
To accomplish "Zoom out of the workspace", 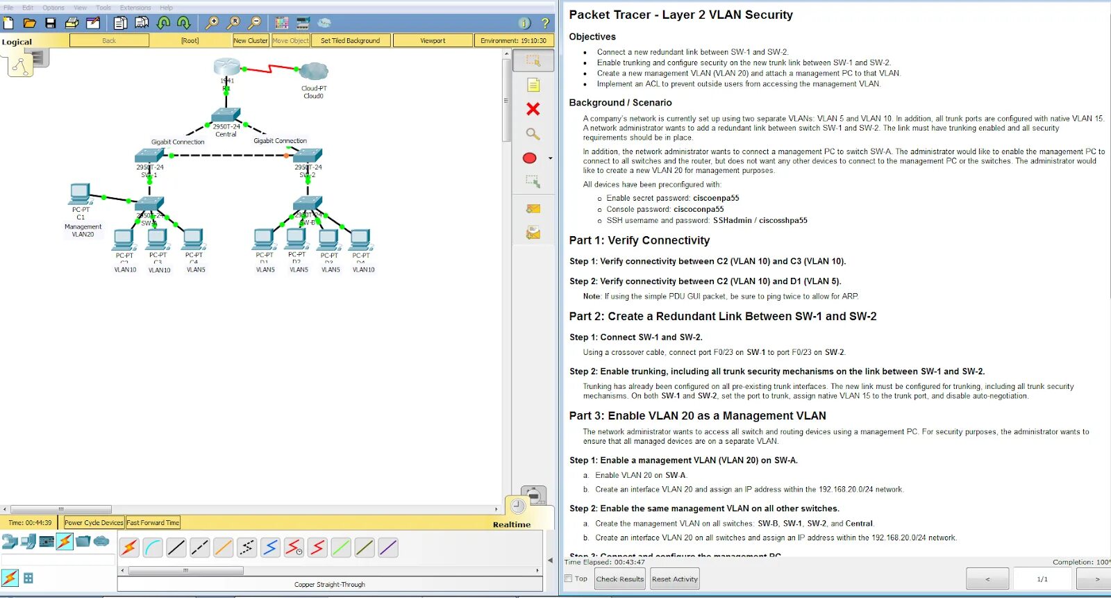I will [255, 23].
